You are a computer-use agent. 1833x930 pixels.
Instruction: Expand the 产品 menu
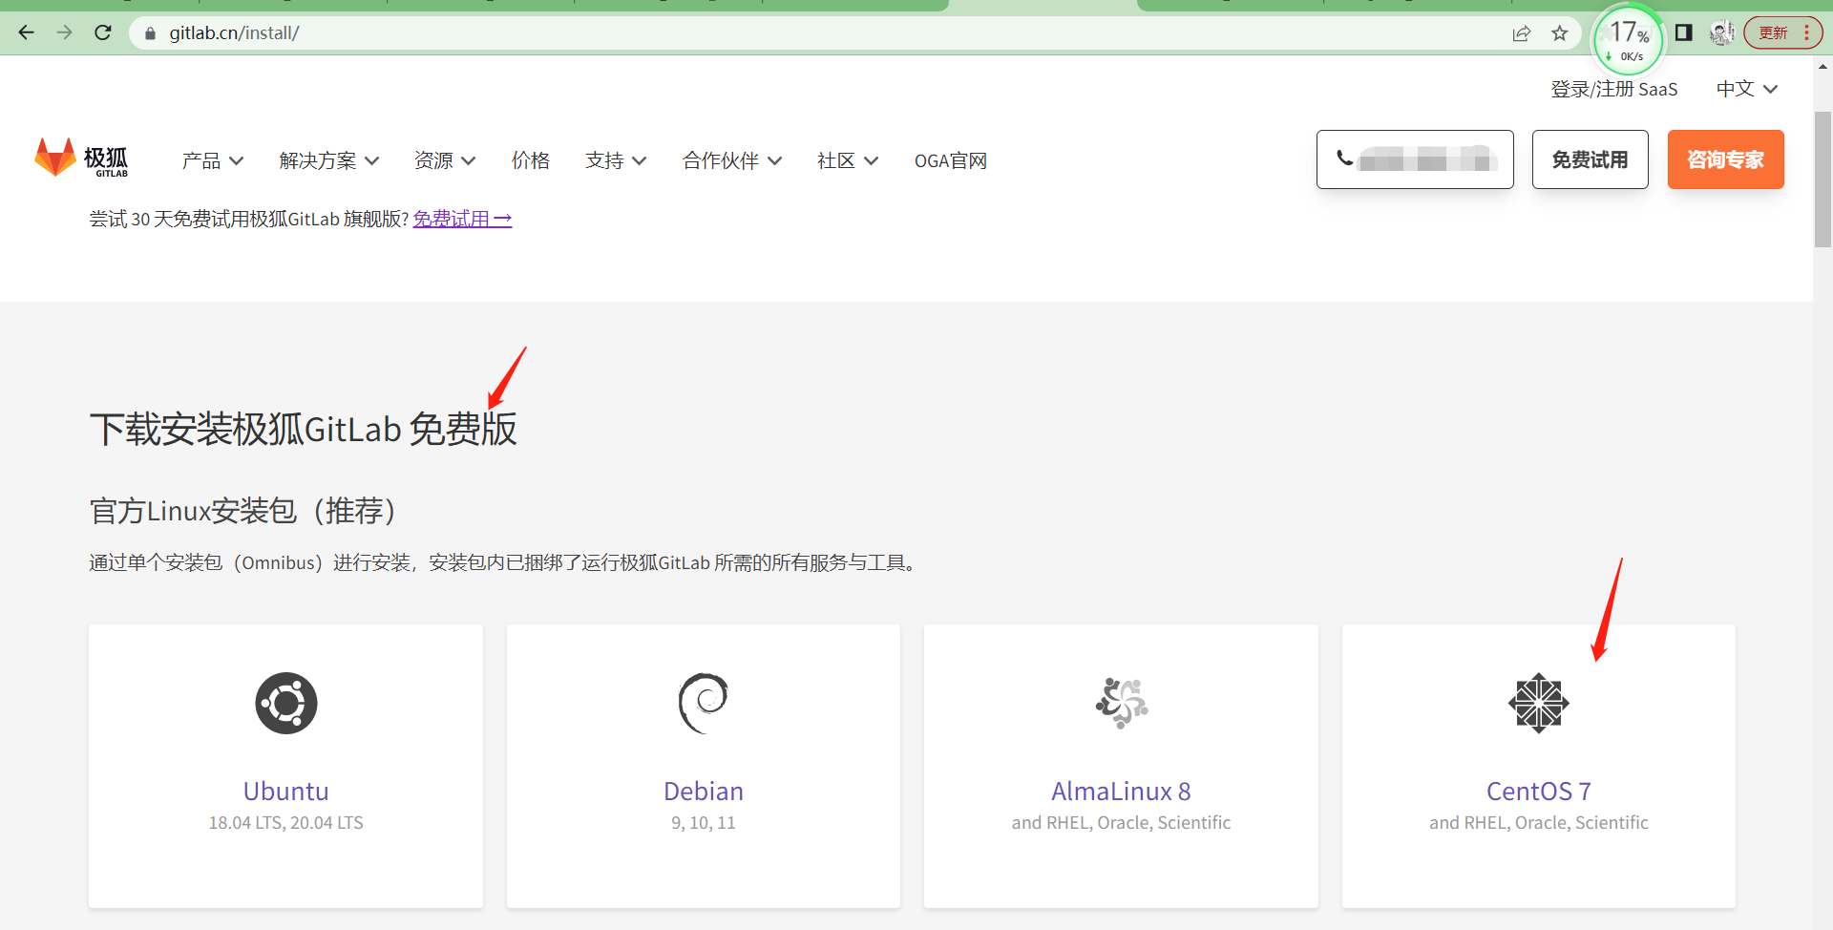pyautogui.click(x=213, y=160)
